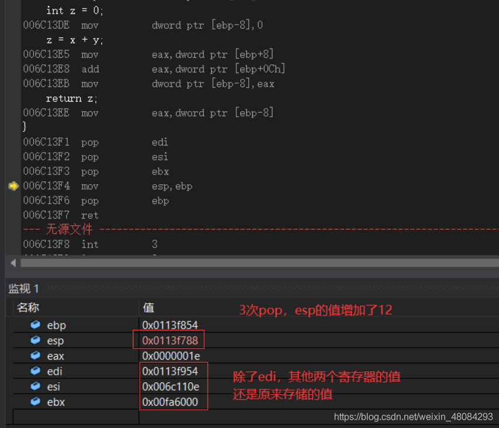The width and height of the screenshot is (499, 428).
Task: Click the blue cube icon beside esp
Action: 35,340
